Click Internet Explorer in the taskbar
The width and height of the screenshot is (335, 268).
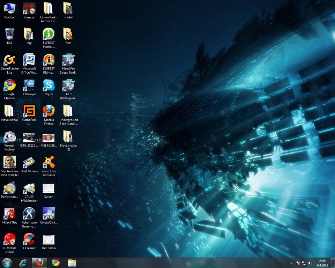pos(23,263)
